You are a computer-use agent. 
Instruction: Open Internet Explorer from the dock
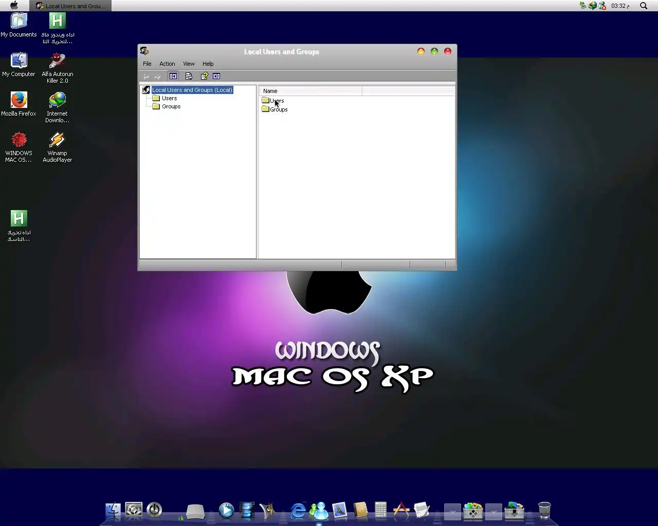pyautogui.click(x=298, y=510)
